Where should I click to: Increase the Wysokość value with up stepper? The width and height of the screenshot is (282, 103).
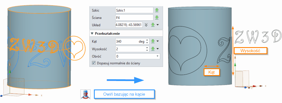pyautogui.click(x=147, y=47)
